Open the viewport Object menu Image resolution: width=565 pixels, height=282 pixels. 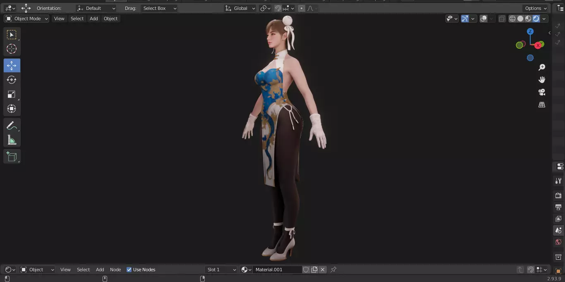pyautogui.click(x=110, y=19)
